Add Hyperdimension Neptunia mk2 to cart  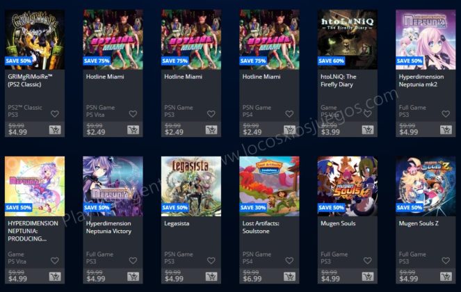[x=446, y=130]
